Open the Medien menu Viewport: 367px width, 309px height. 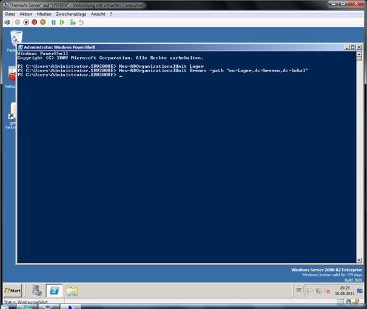(x=44, y=13)
